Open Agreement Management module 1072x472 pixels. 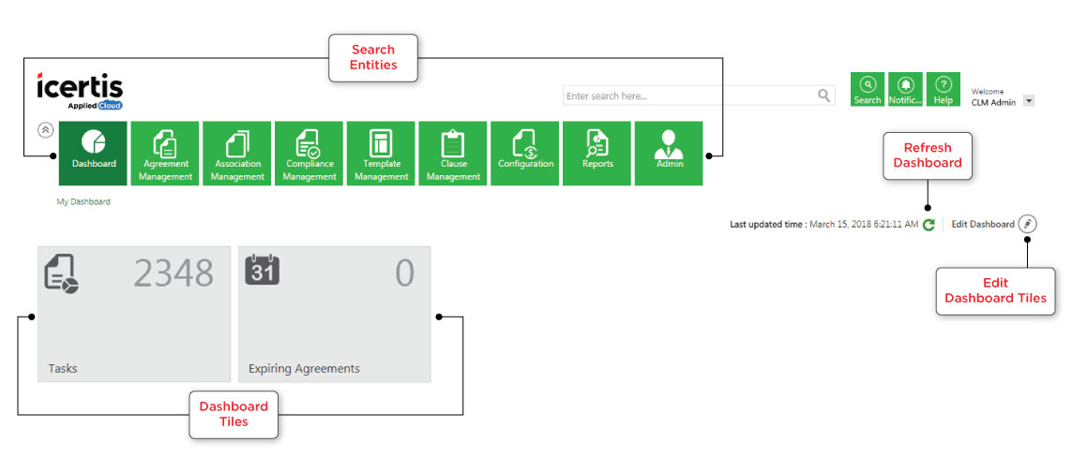[165, 154]
